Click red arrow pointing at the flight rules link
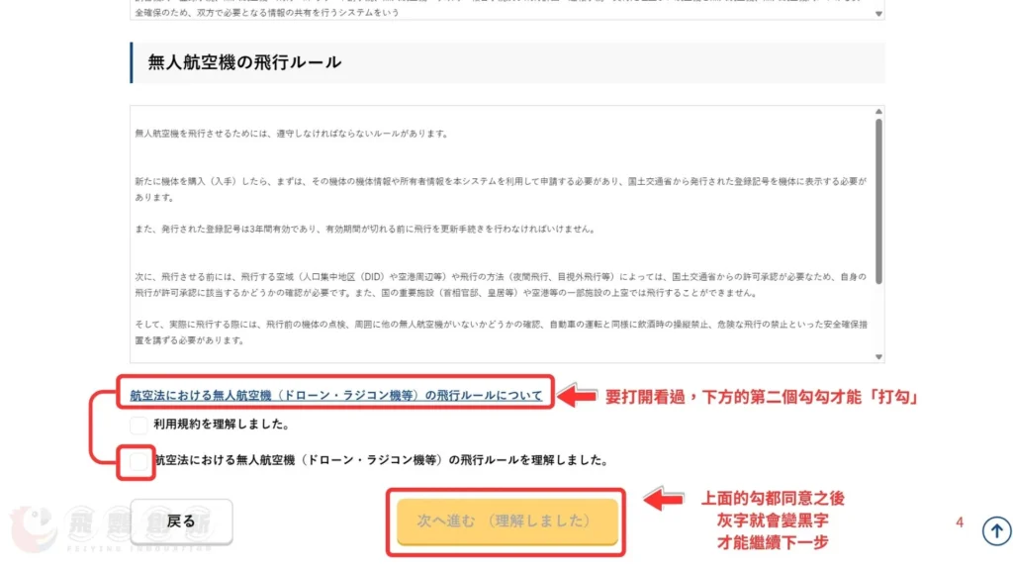 [x=576, y=397]
